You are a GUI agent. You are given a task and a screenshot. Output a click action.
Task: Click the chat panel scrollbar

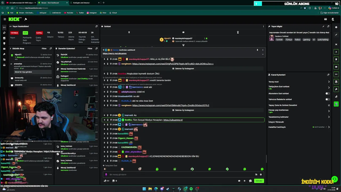266,159
